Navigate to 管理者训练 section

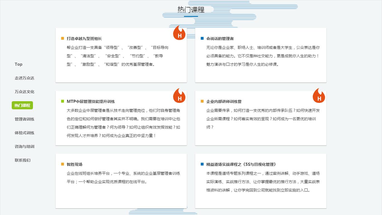24,119
